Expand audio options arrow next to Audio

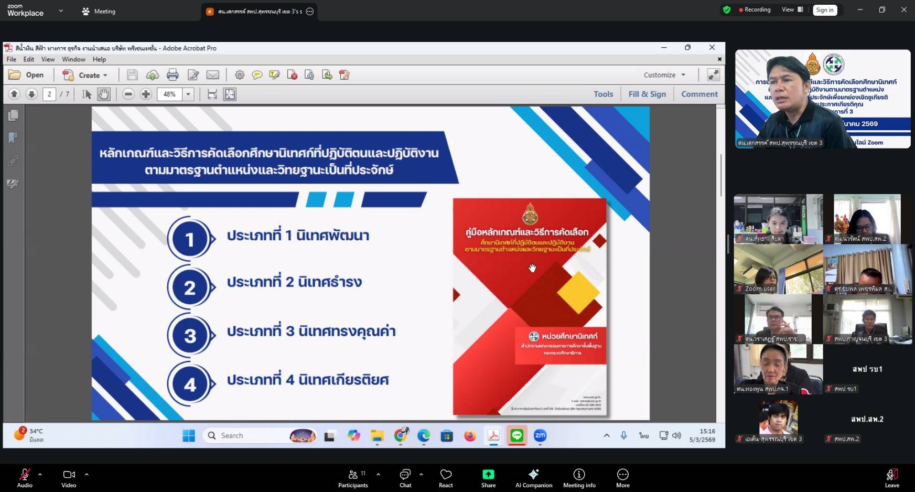tap(40, 474)
